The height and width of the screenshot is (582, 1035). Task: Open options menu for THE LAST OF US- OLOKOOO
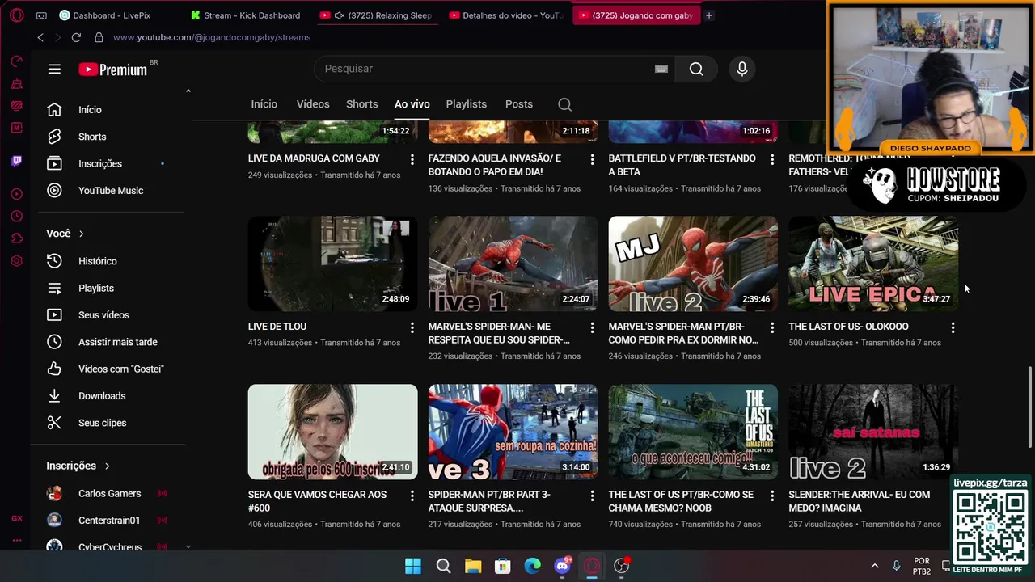[953, 327]
